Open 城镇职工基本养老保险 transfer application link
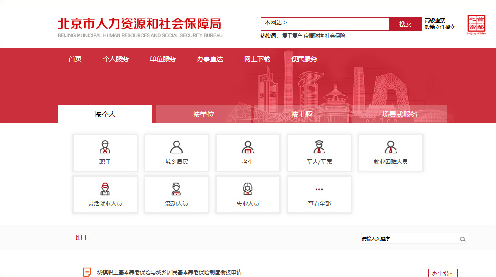The width and height of the screenshot is (496, 277). point(169,272)
